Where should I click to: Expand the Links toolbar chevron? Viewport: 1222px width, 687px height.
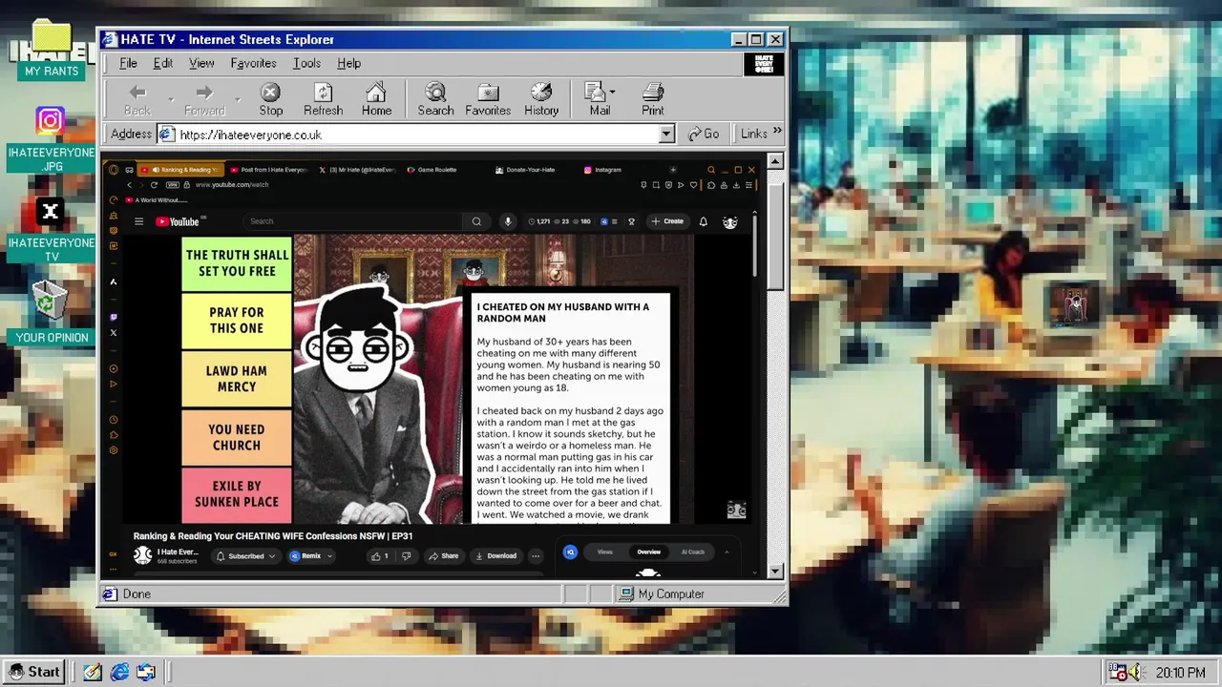pos(777,132)
